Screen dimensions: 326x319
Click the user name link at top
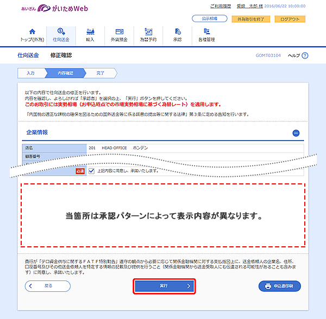pos(250,6)
